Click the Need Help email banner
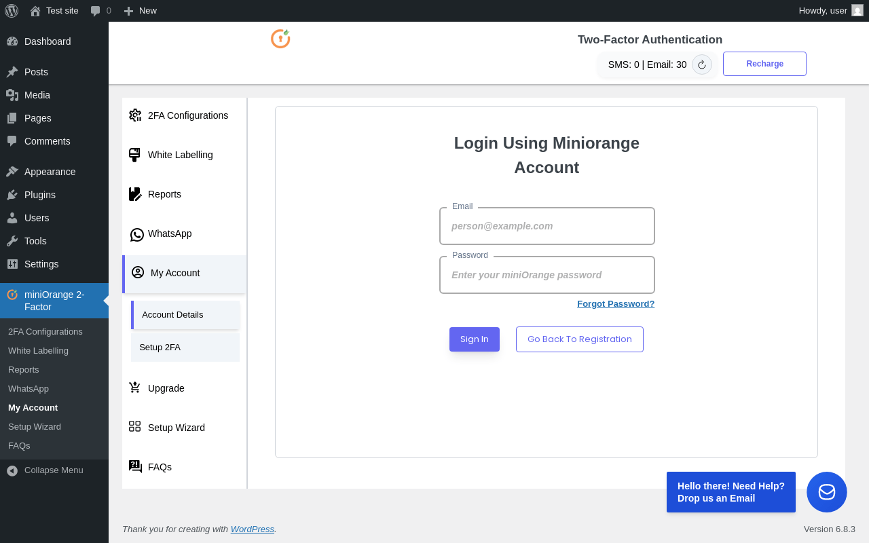The image size is (869, 543). pyautogui.click(x=731, y=492)
